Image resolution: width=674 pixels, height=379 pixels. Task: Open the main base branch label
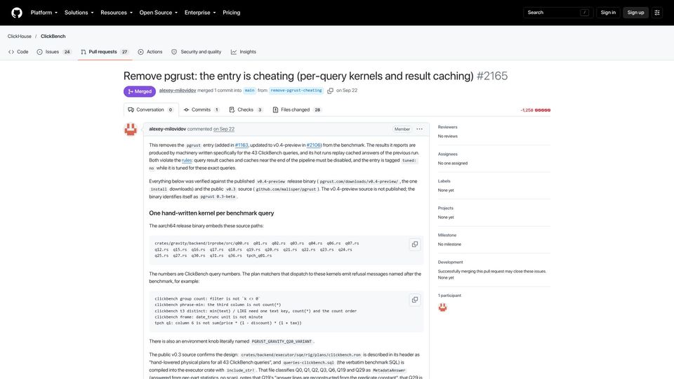(x=249, y=91)
